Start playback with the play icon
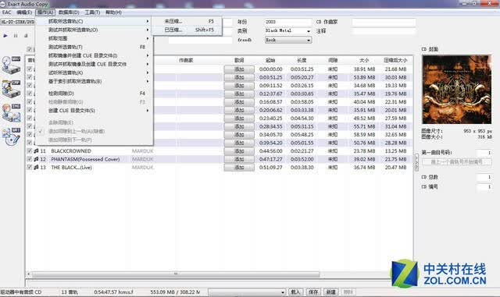The image size is (500, 297). point(5,36)
